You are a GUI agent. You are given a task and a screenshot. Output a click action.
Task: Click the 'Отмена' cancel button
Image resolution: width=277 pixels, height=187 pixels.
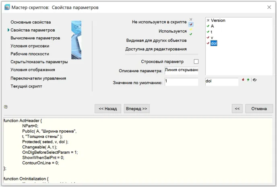[x=259, y=109]
